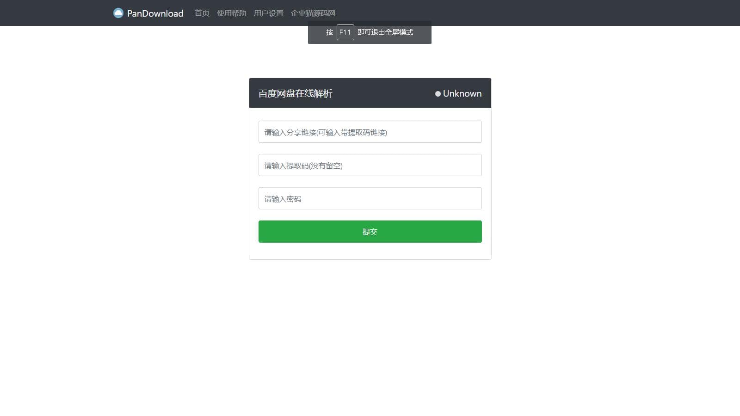Viewport: 740px width, 416px height.
Task: Click the extraction code input box
Action: click(x=370, y=165)
